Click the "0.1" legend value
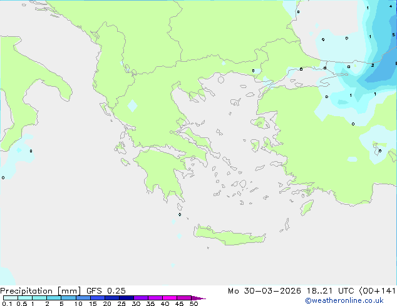The width and height of the screenshot is (397, 306). (x=7, y=304)
